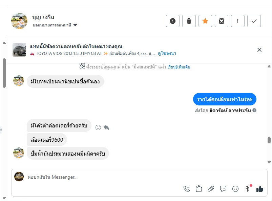The height and width of the screenshot is (201, 272).
Task: Close the ad reply banner
Action: [259, 50]
